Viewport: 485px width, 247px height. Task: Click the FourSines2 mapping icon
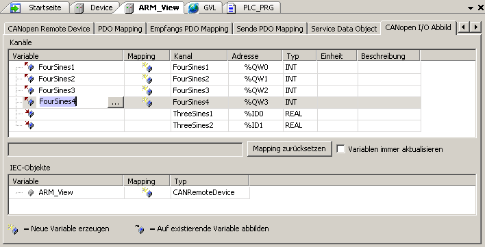(147, 79)
